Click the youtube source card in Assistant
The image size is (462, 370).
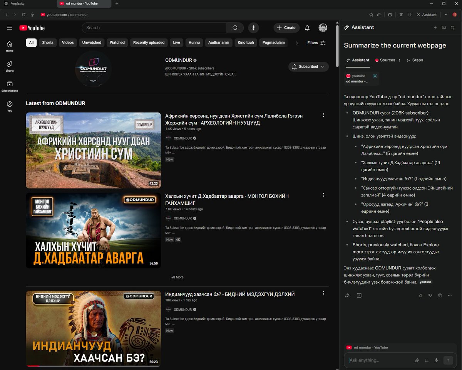coord(362,78)
